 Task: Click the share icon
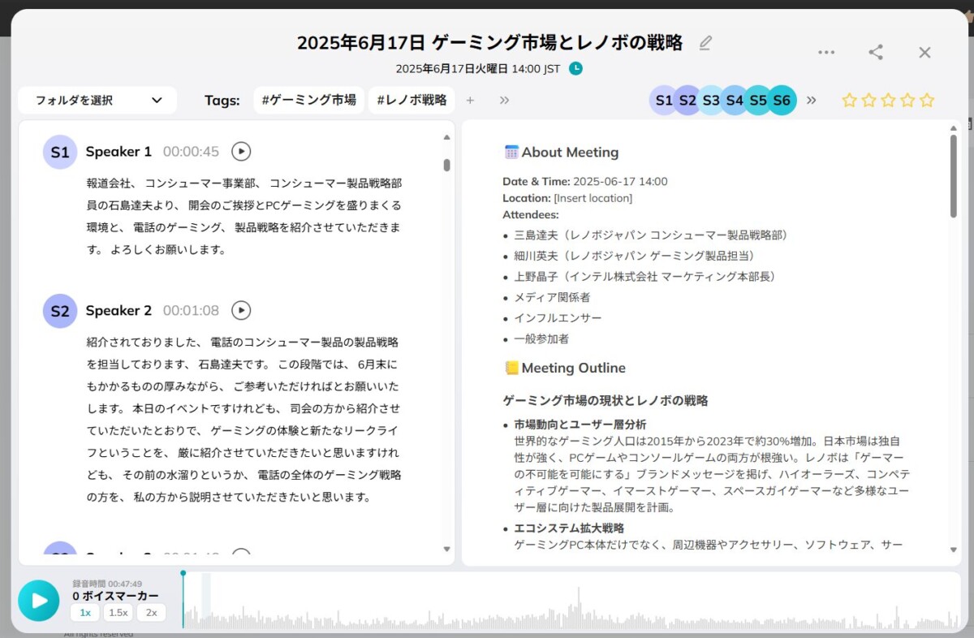(876, 52)
